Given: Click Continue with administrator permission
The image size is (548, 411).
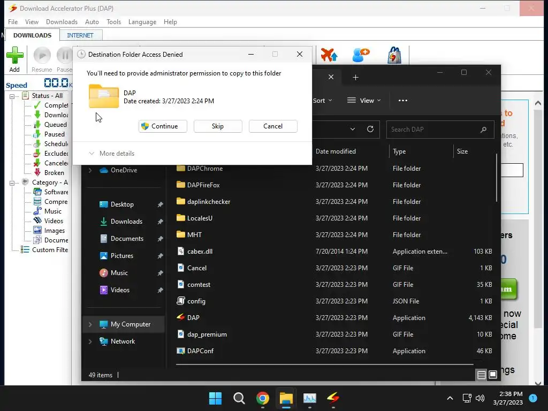Looking at the screenshot, I should pos(163,126).
